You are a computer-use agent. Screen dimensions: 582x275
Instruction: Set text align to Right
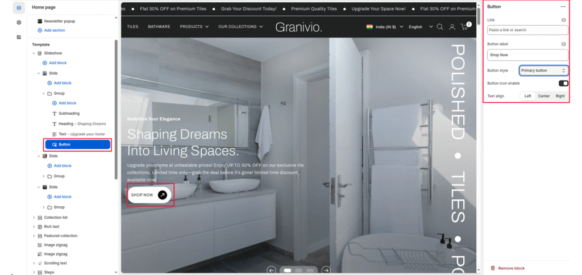coord(560,96)
